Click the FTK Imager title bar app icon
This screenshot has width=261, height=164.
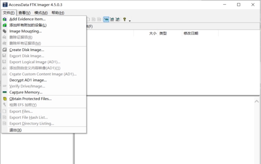coord(5,5)
